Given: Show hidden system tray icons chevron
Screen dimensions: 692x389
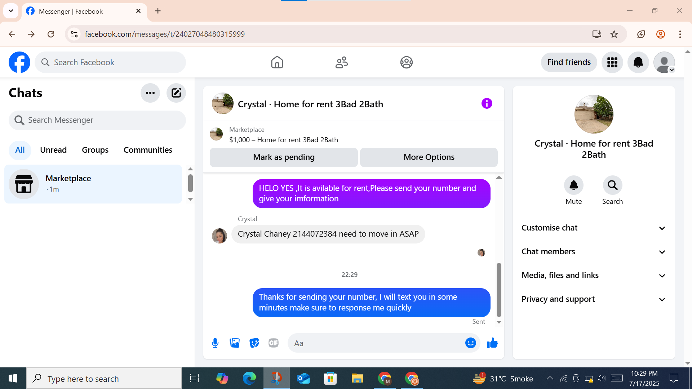Looking at the screenshot, I should click(550, 378).
